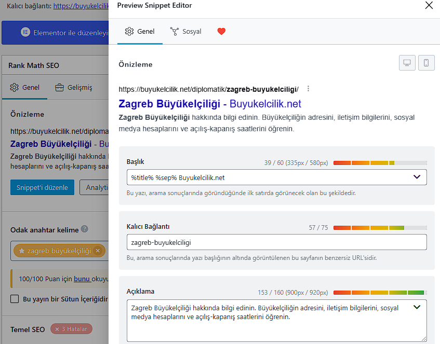440x344 pixels.
Task: Click the star on the focus keyword tag
Action: click(x=22, y=251)
